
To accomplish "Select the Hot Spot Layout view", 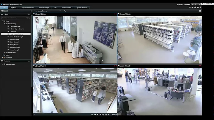I will pos(14,40).
